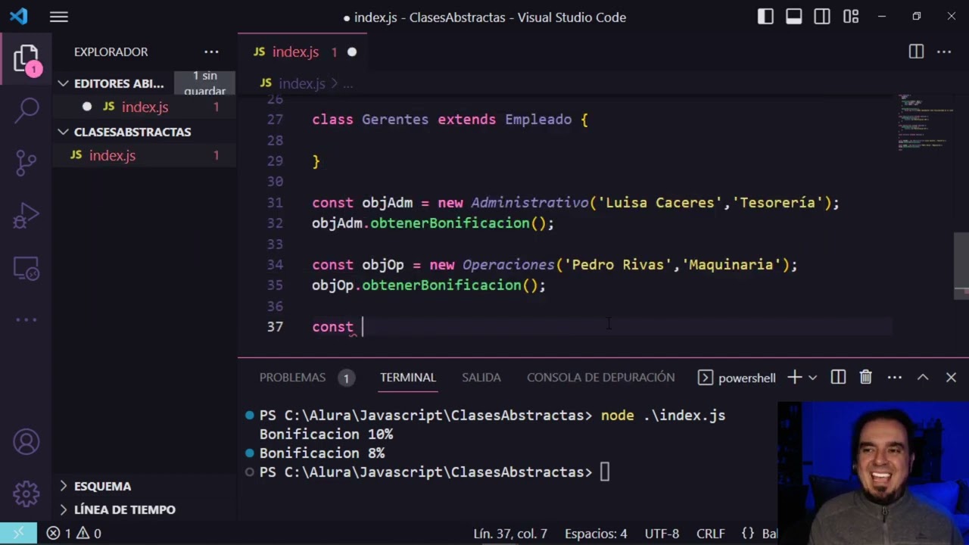This screenshot has height=545, width=969.
Task: Click the terminal output 'Bonificacion 10%'
Action: pyautogui.click(x=326, y=434)
